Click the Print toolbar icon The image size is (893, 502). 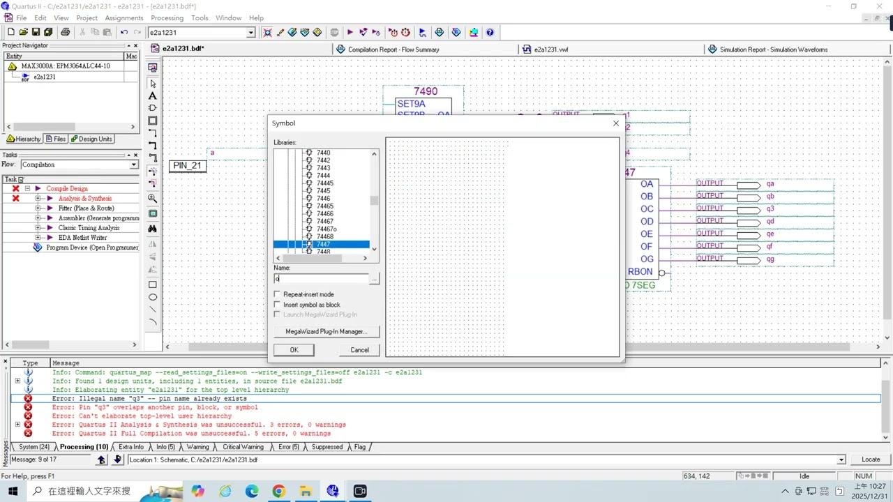66,32
